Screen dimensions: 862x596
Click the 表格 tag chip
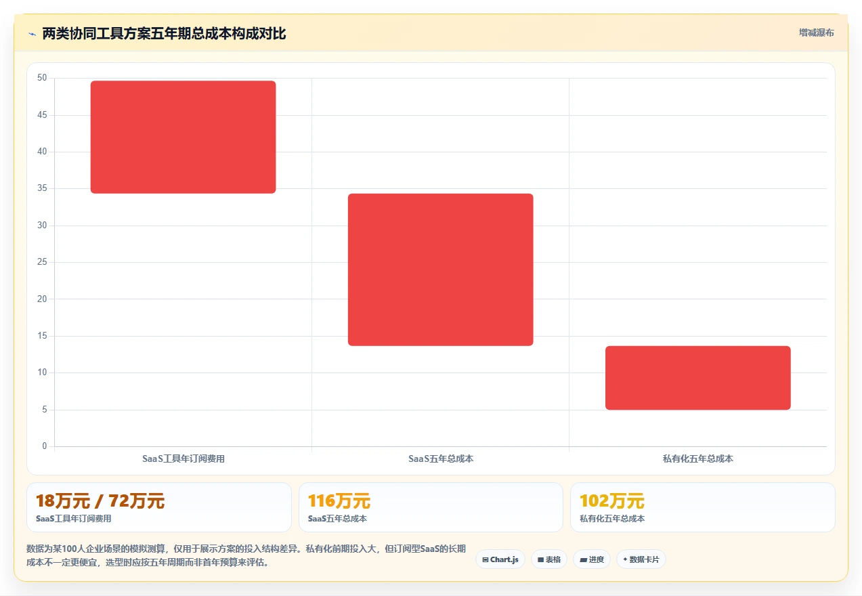pos(549,559)
